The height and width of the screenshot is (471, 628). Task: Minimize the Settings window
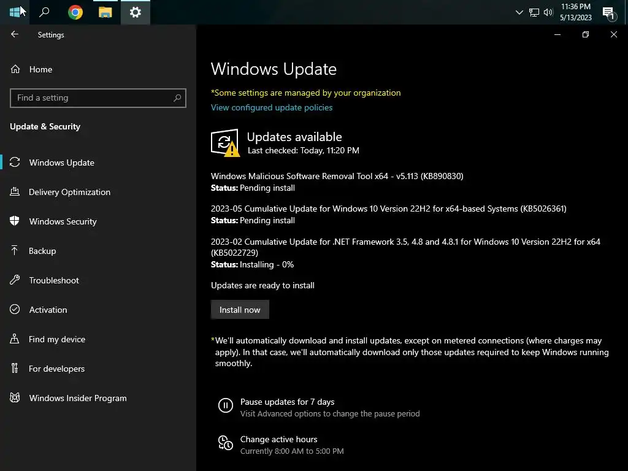[x=557, y=34]
